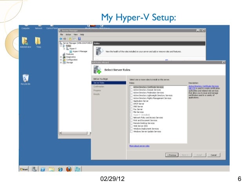Open the Action menu
Image resolution: width=250 pixels, height=188 pixels.
(x=68, y=35)
